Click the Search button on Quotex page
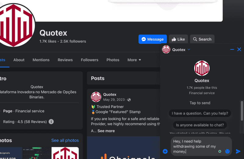 click(202, 39)
